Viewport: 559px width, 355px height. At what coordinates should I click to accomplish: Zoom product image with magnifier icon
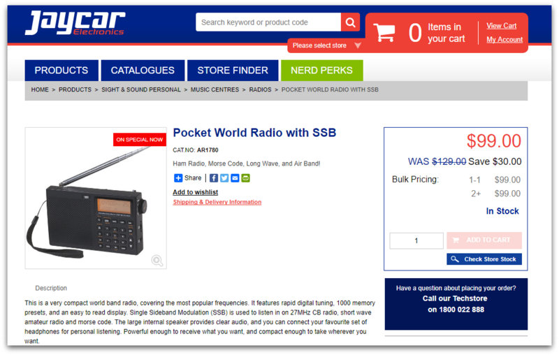157,261
